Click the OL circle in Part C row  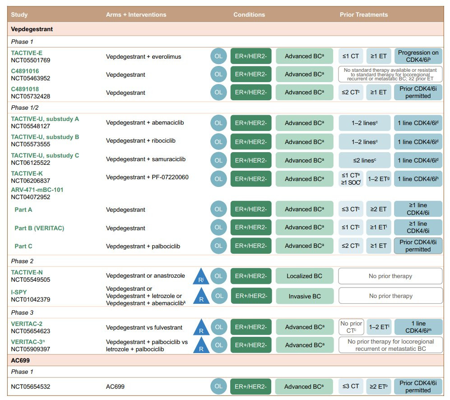(x=218, y=246)
